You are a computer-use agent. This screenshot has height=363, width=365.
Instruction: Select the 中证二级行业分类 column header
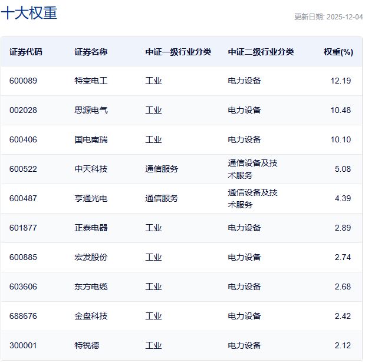click(261, 52)
